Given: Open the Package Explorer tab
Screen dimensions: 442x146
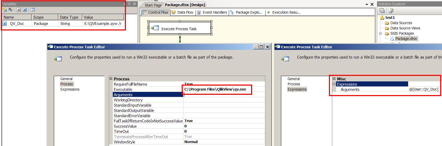Looking at the screenshot, I should click(246, 12).
